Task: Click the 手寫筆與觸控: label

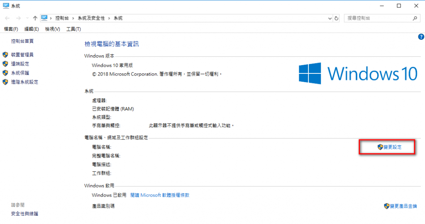Action: click(106, 126)
